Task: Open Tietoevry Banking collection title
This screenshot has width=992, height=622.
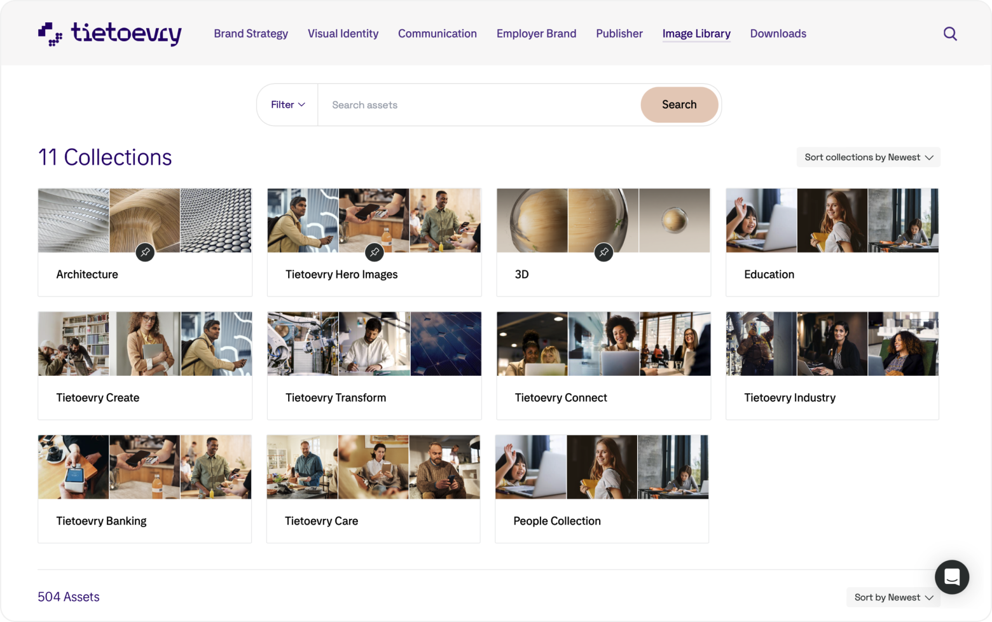Action: click(x=101, y=521)
